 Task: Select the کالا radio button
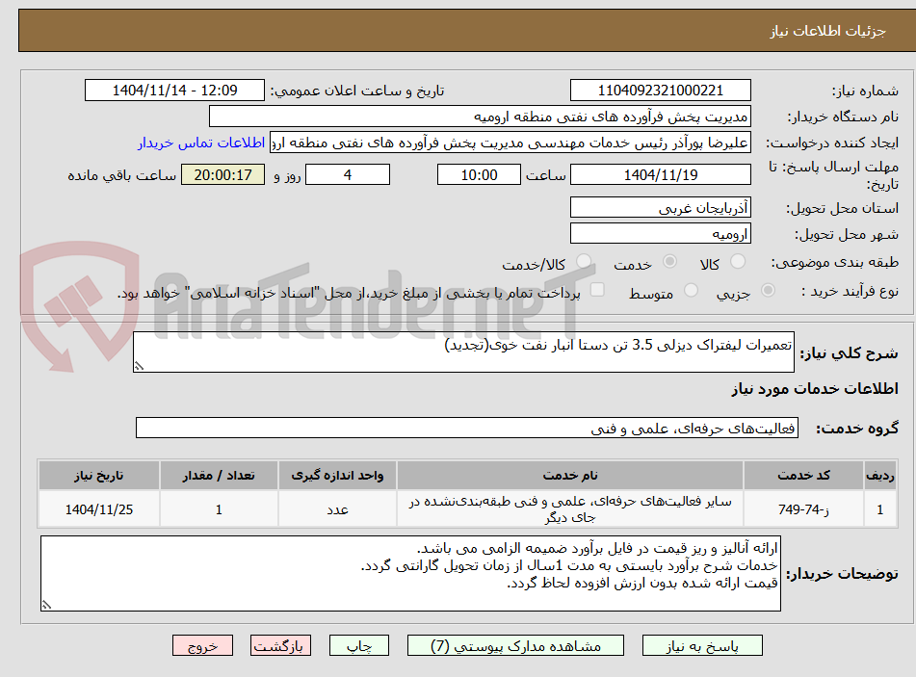point(738,262)
